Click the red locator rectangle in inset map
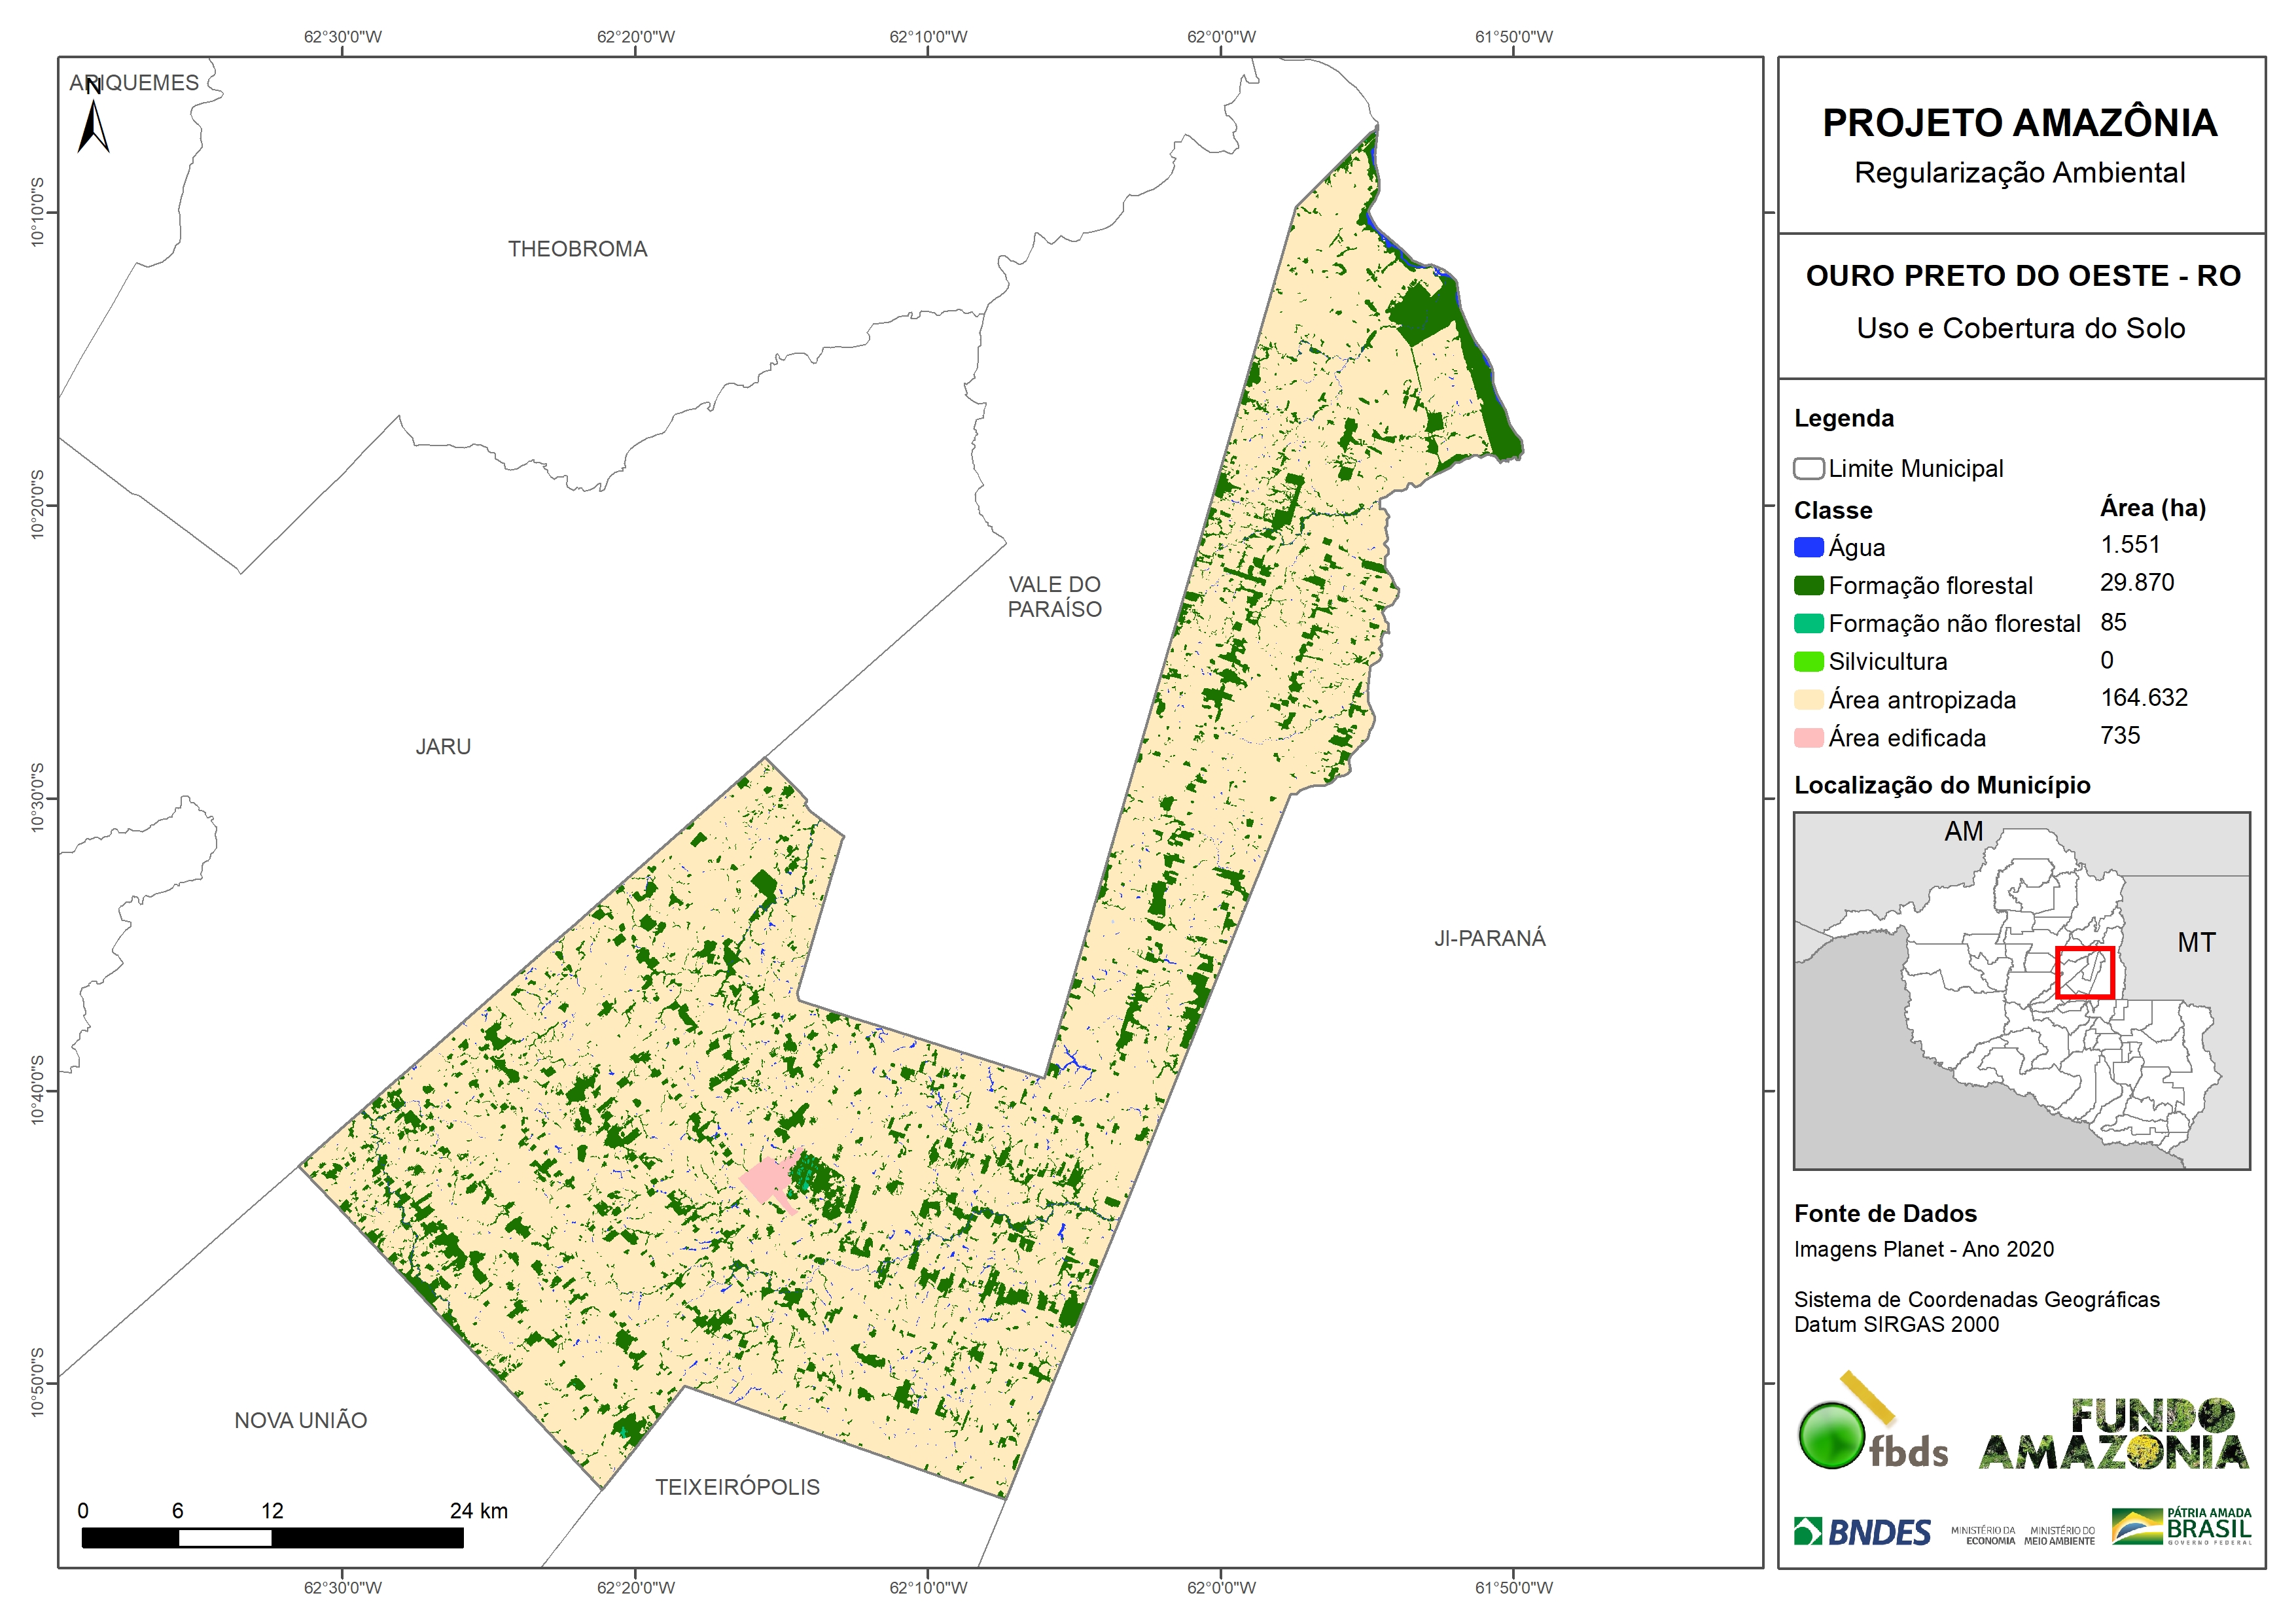2296x1623 pixels. coord(2084,972)
